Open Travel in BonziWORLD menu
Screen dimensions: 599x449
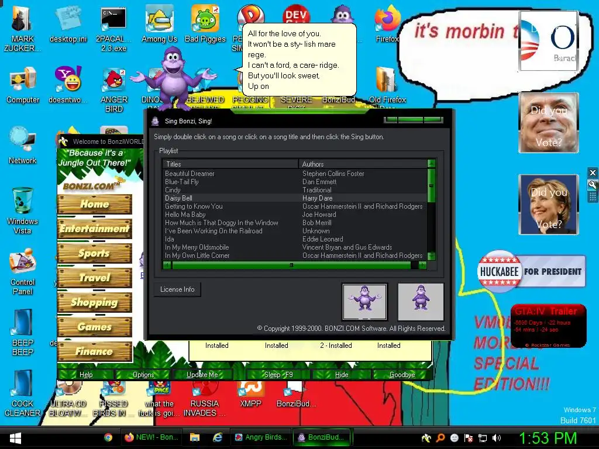tap(95, 278)
